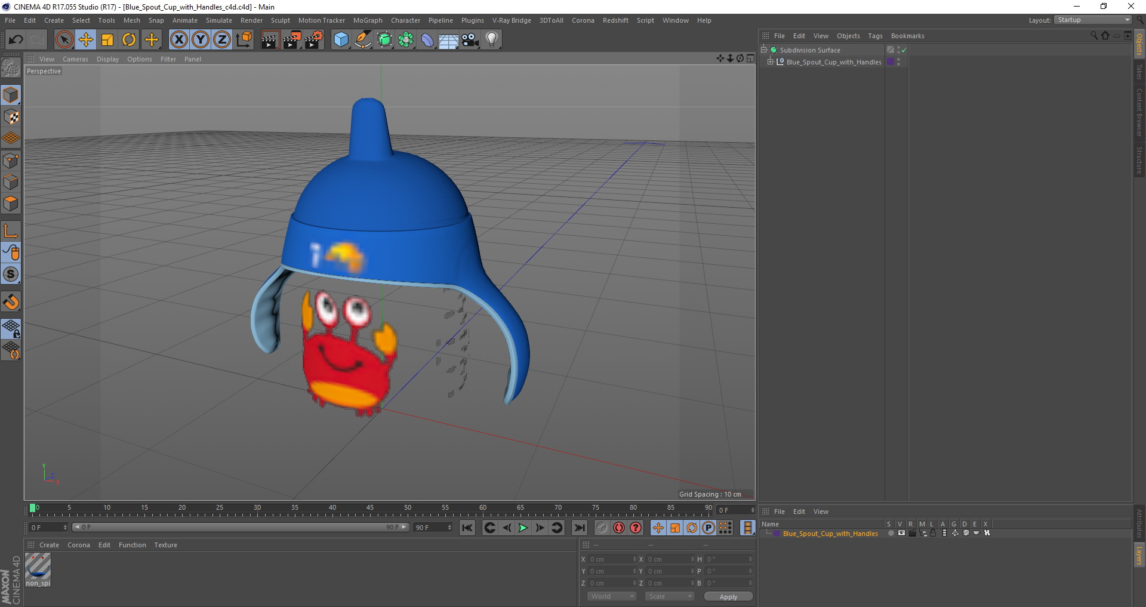
Task: Open the Layout dropdown showing Startup
Action: [x=1093, y=20]
